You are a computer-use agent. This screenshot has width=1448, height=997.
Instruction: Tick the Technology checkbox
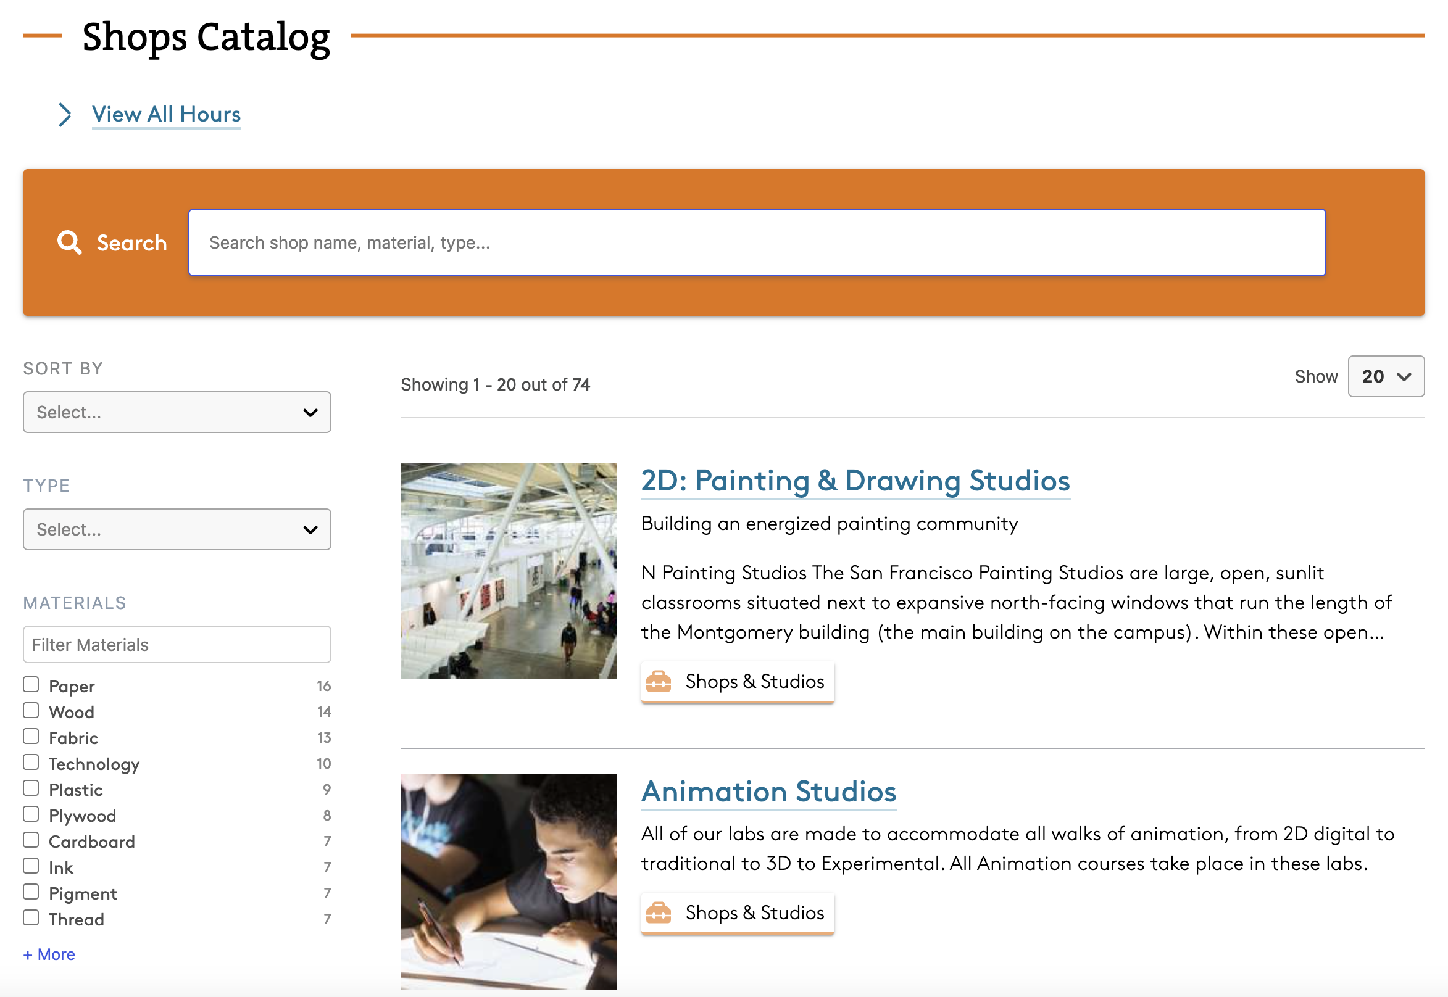[31, 763]
